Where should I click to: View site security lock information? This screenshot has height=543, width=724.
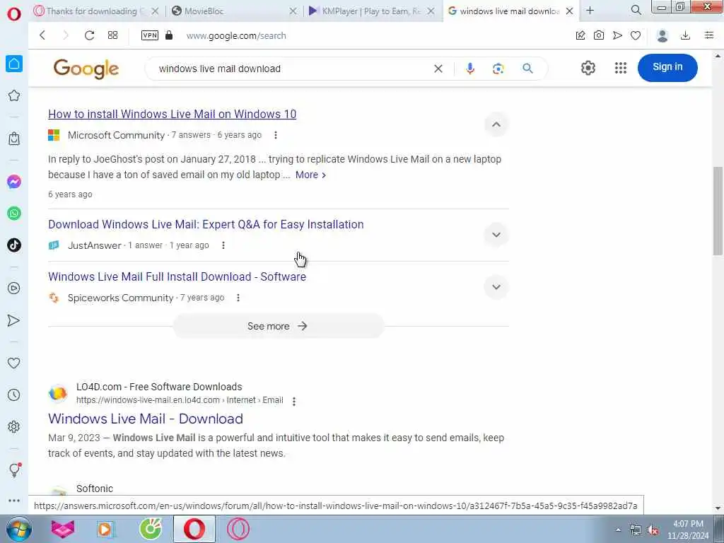(x=169, y=35)
